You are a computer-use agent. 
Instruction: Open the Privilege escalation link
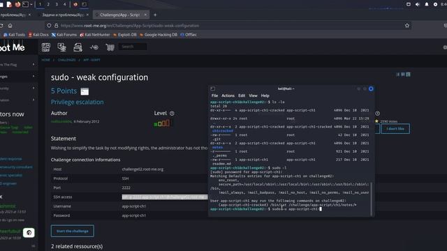(78, 102)
